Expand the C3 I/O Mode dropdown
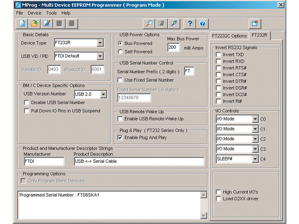Viewport: 299px width, 224px height. click(x=255, y=149)
